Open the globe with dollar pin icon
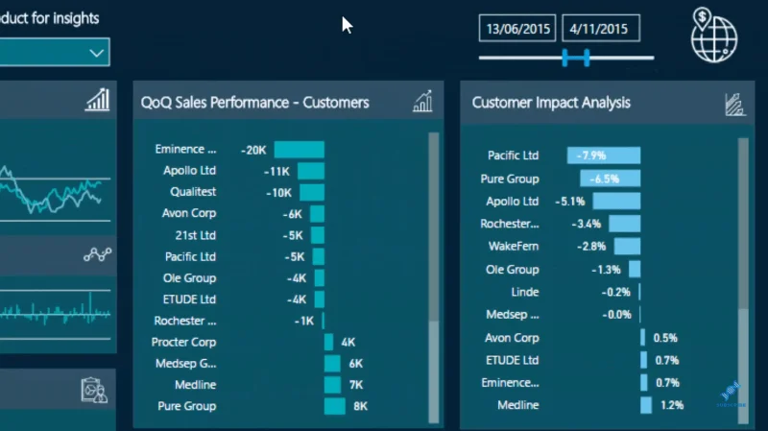 click(x=714, y=36)
